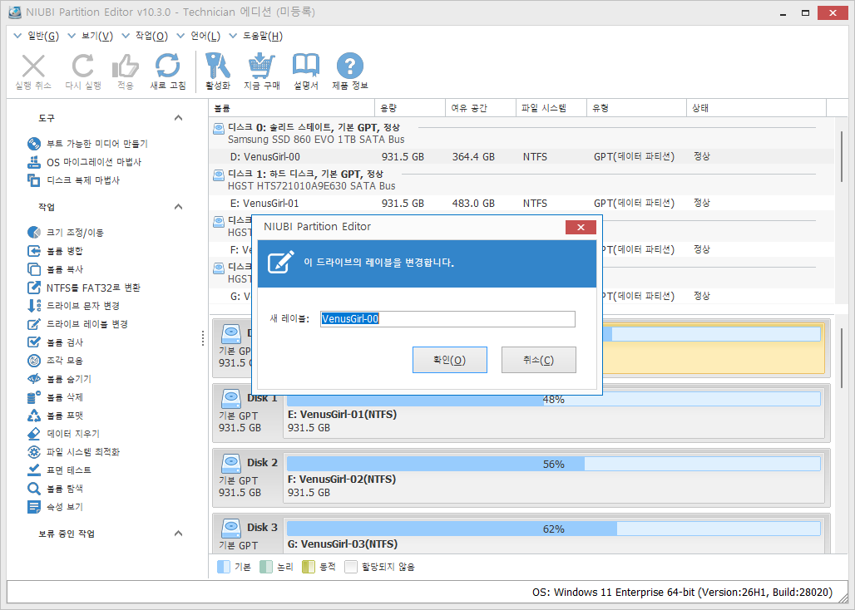Click 디스크 1 HGST header row

pyautogui.click(x=523, y=180)
